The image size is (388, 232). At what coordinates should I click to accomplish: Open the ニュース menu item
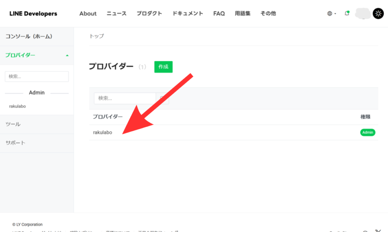point(117,14)
